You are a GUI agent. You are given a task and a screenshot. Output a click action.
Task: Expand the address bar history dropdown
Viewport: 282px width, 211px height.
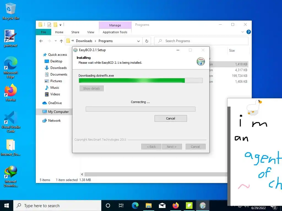[x=139, y=41]
